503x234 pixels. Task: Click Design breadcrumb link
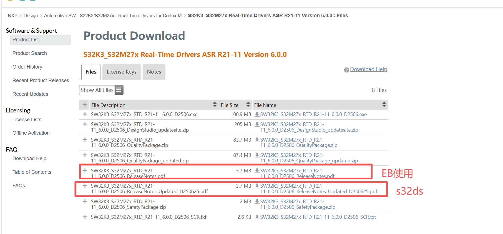click(x=31, y=16)
